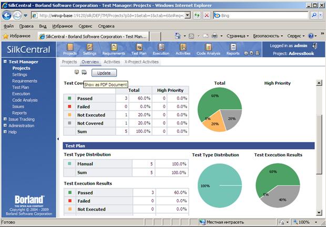Open the Code Analysis unit icon
This screenshot has height=227, width=326.
tap(208, 50)
